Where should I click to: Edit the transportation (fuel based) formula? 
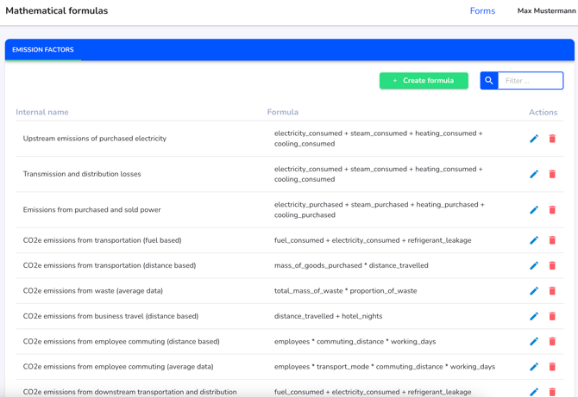[x=534, y=240]
